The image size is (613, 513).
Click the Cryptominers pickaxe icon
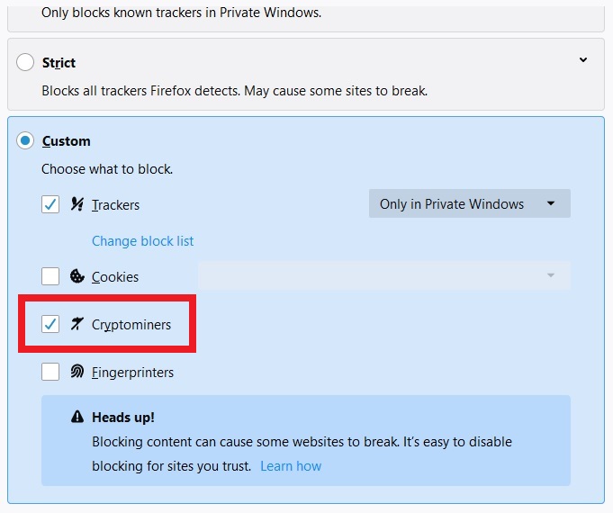pos(77,324)
